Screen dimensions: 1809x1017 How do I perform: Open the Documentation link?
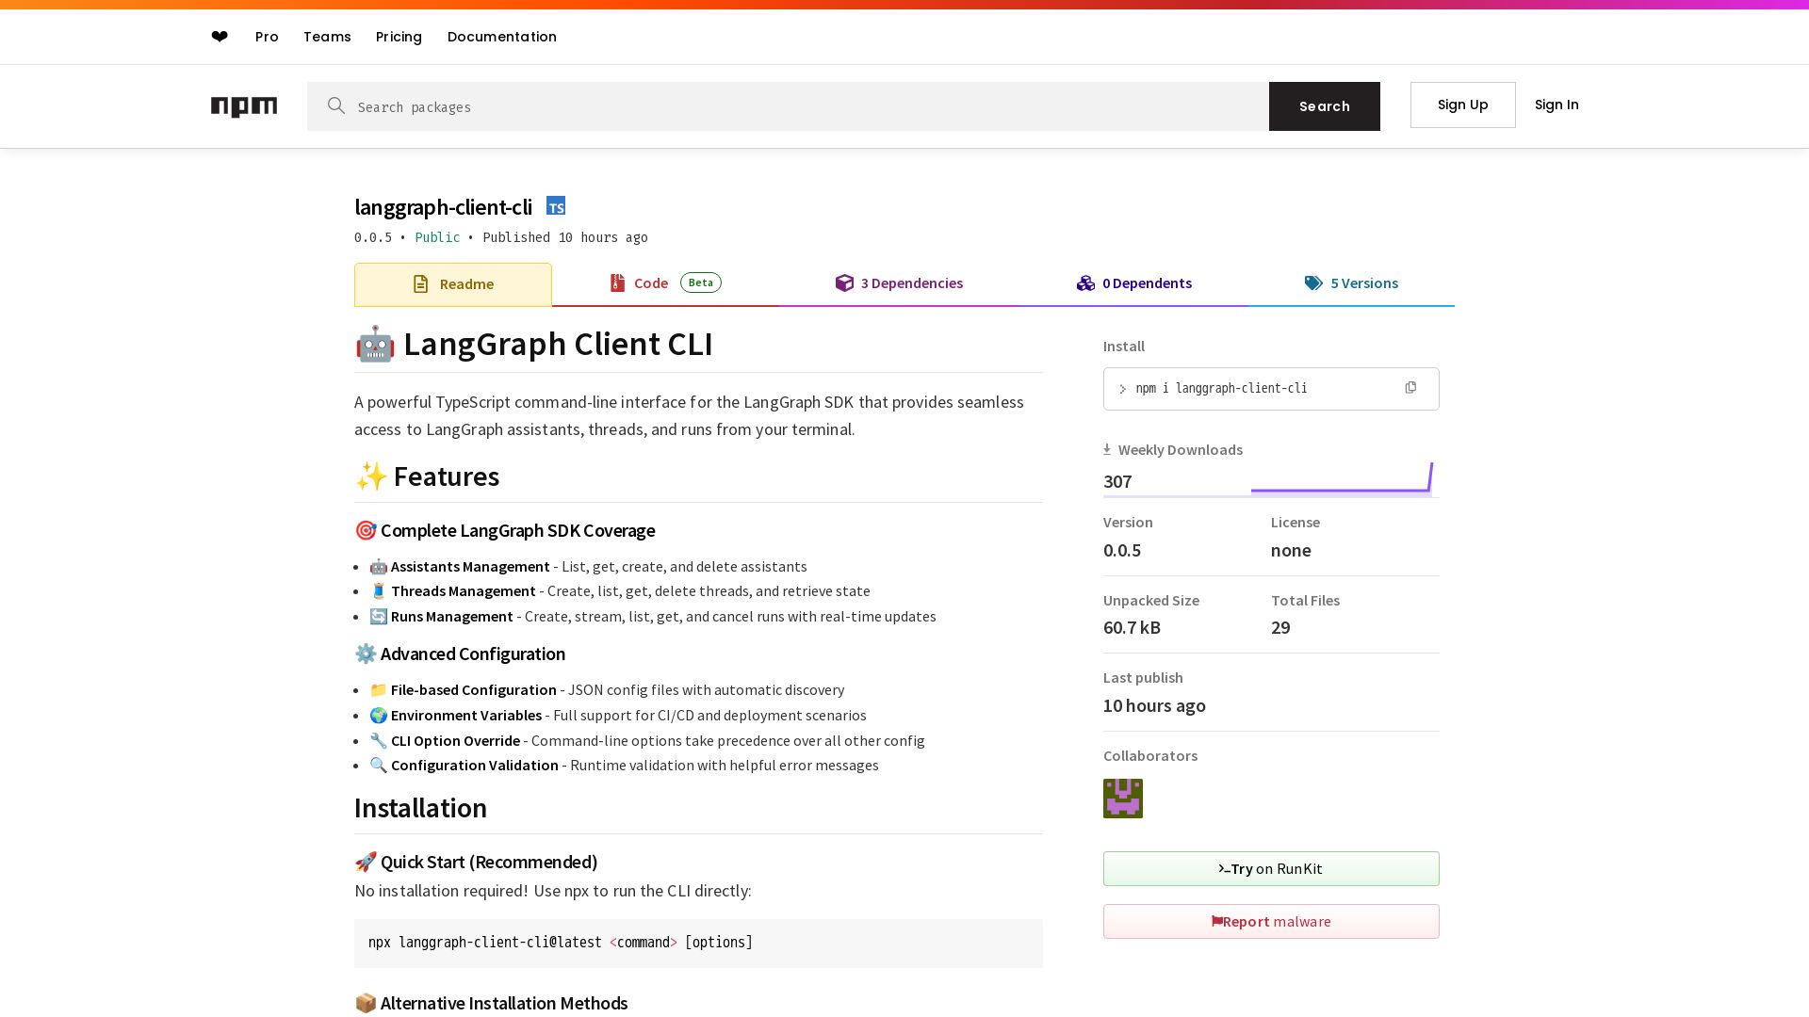[x=502, y=37]
